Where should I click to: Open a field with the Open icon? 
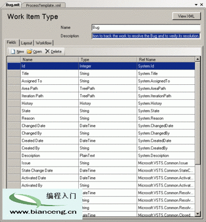(29, 51)
